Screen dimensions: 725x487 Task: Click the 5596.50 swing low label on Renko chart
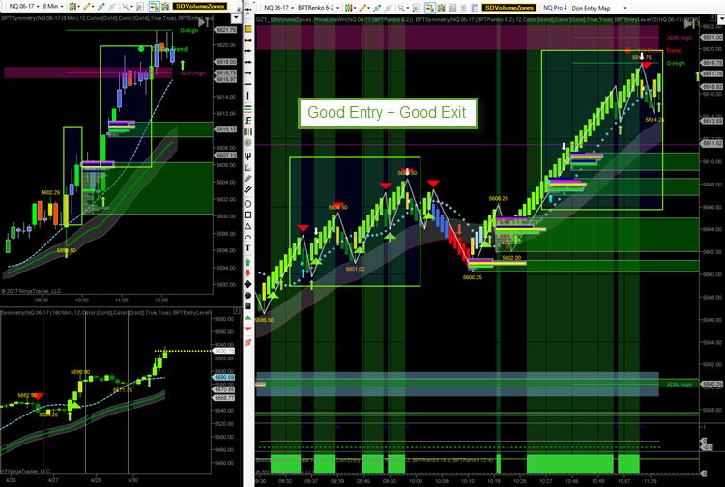(x=264, y=320)
